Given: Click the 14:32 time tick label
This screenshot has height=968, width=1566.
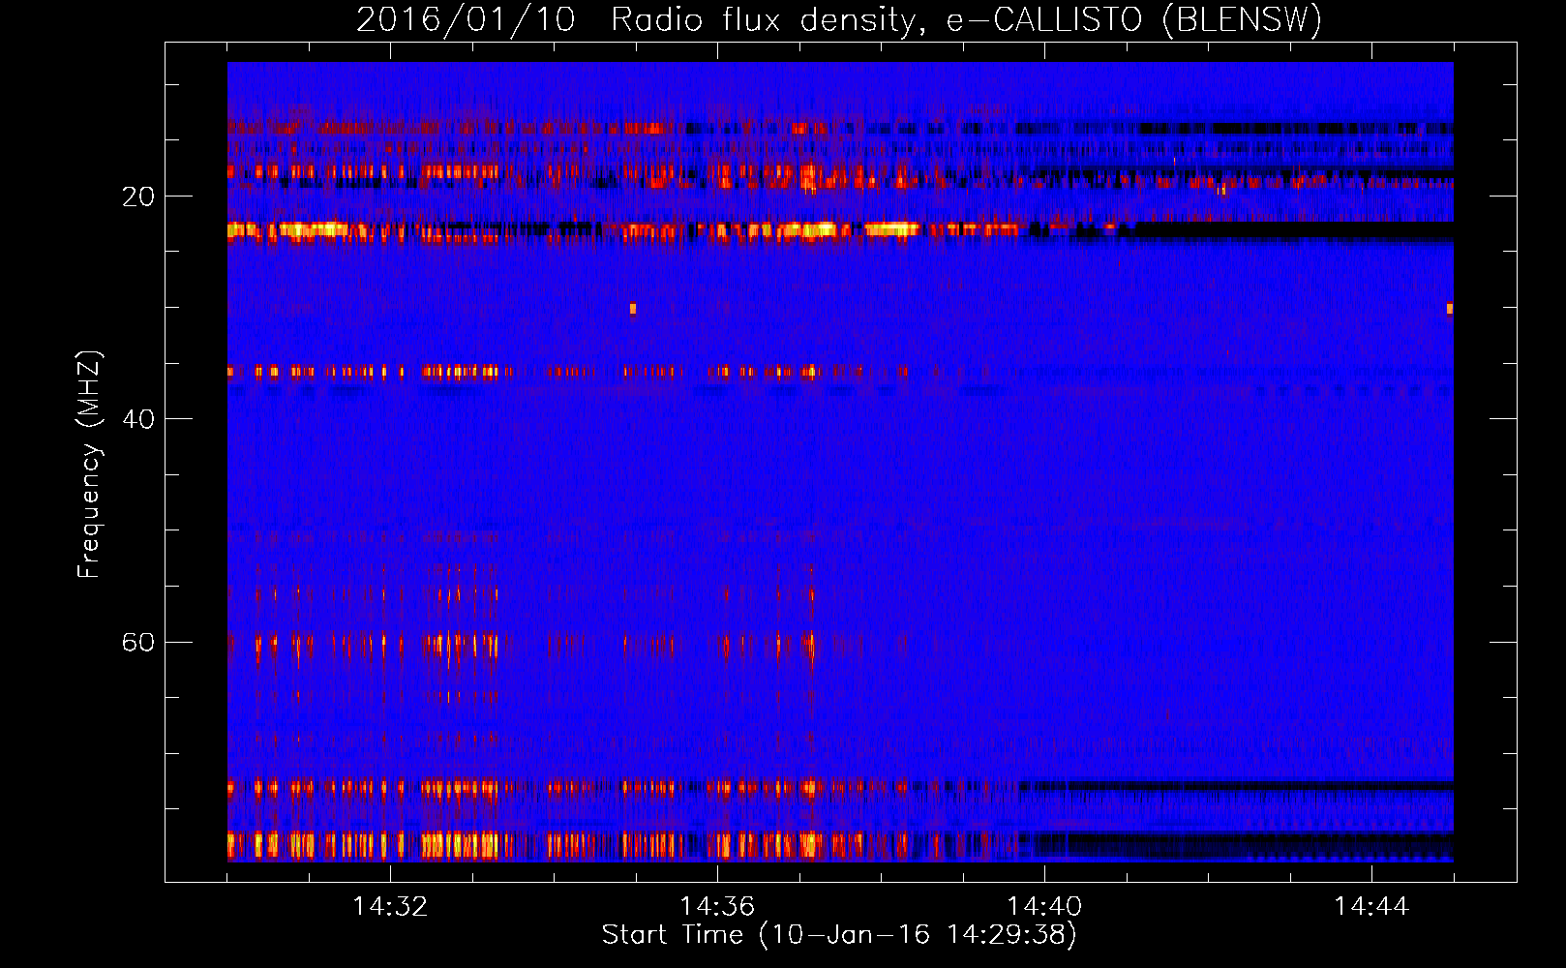Looking at the screenshot, I should 390,907.
